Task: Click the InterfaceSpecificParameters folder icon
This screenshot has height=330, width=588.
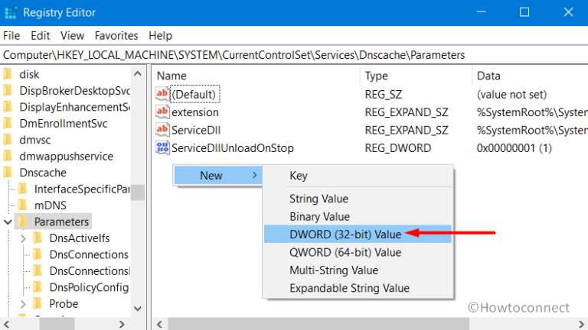Action: click(x=23, y=189)
